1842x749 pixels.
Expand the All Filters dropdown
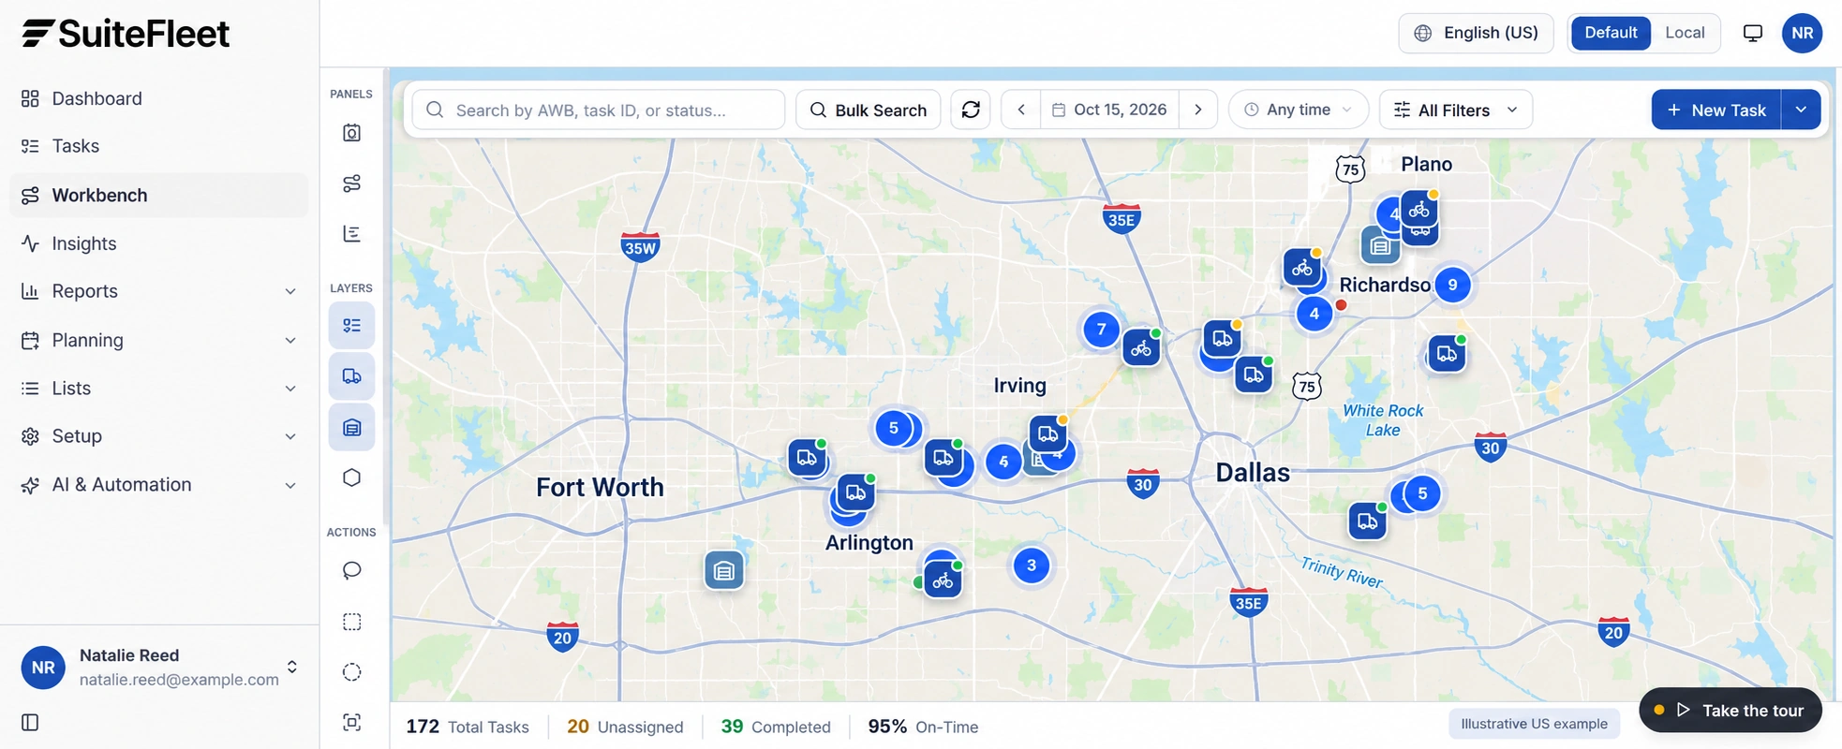[x=1456, y=110]
